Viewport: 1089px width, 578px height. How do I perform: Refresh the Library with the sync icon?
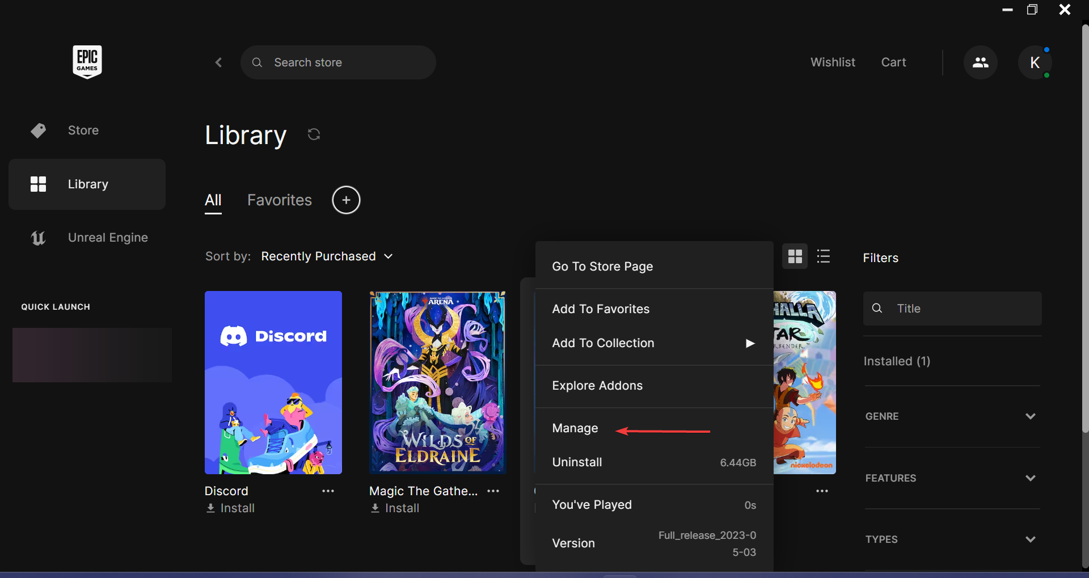pos(314,134)
